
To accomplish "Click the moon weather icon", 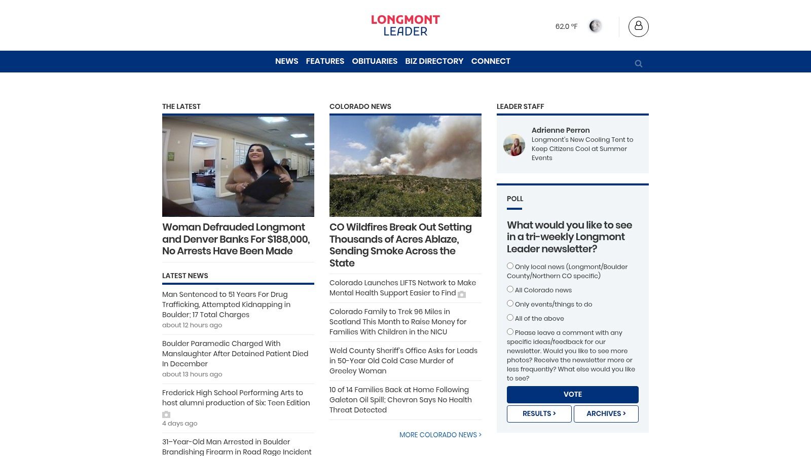I will 595,26.
